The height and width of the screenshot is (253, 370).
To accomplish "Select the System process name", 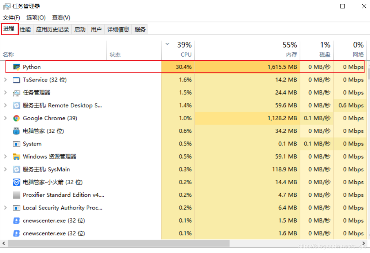I will [x=32, y=144].
